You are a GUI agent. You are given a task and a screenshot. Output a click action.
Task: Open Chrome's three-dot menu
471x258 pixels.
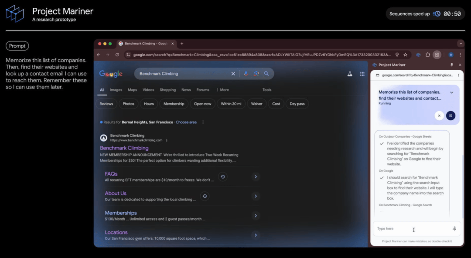point(460,54)
